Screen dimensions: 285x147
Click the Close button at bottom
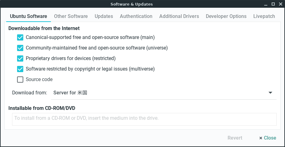268,138
